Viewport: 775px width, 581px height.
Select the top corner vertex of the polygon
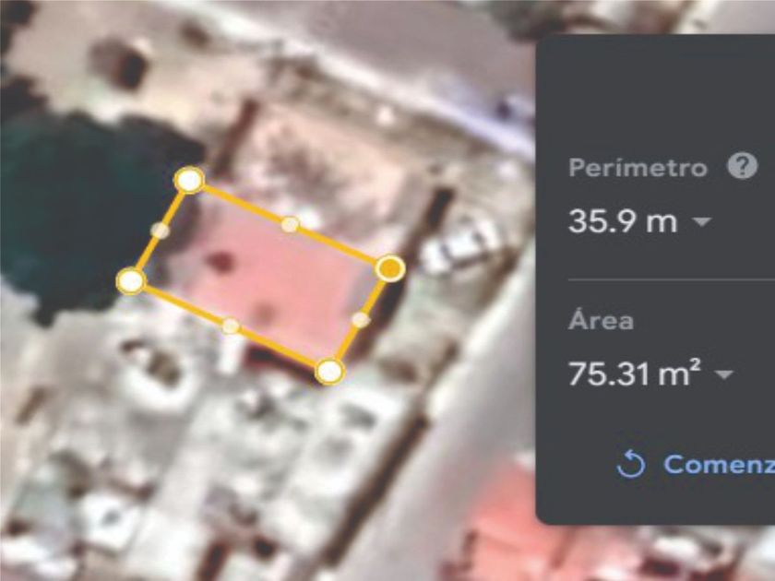pos(189,180)
